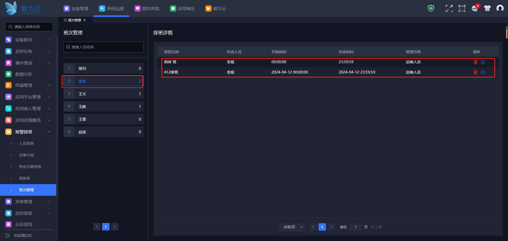Click the page scrollbar on the right edge

pyautogui.click(x=506, y=33)
